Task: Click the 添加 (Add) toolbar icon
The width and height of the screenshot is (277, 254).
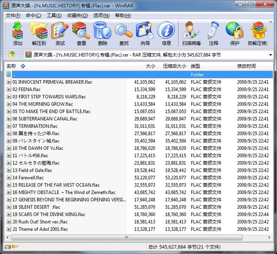Action: point(18,31)
